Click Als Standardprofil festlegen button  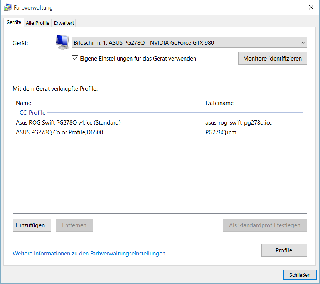pos(265,225)
